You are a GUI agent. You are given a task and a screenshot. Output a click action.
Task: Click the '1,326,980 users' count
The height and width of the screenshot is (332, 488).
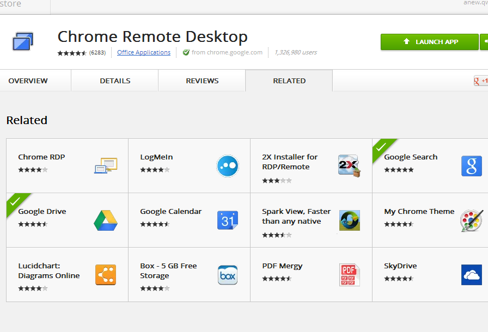coord(296,52)
